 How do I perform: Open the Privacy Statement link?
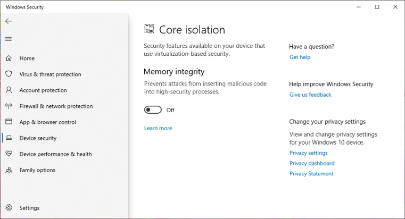(x=311, y=174)
